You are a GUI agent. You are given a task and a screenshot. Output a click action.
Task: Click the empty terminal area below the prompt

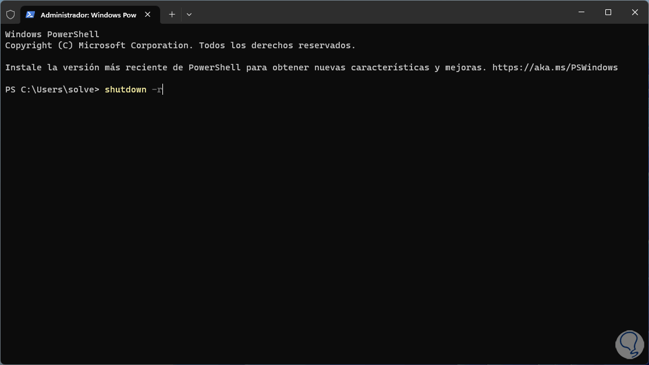tap(291, 221)
